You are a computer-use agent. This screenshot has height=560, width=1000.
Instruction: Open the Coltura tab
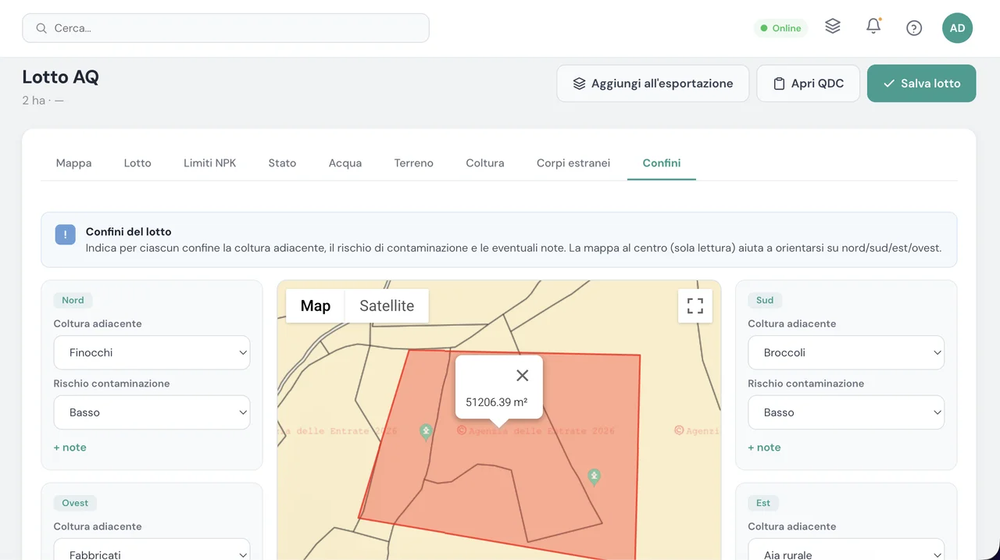coord(485,163)
